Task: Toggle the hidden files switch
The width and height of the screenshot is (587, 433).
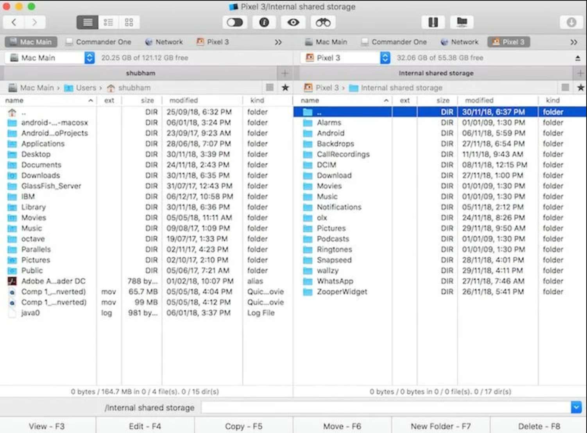Action: click(x=235, y=22)
